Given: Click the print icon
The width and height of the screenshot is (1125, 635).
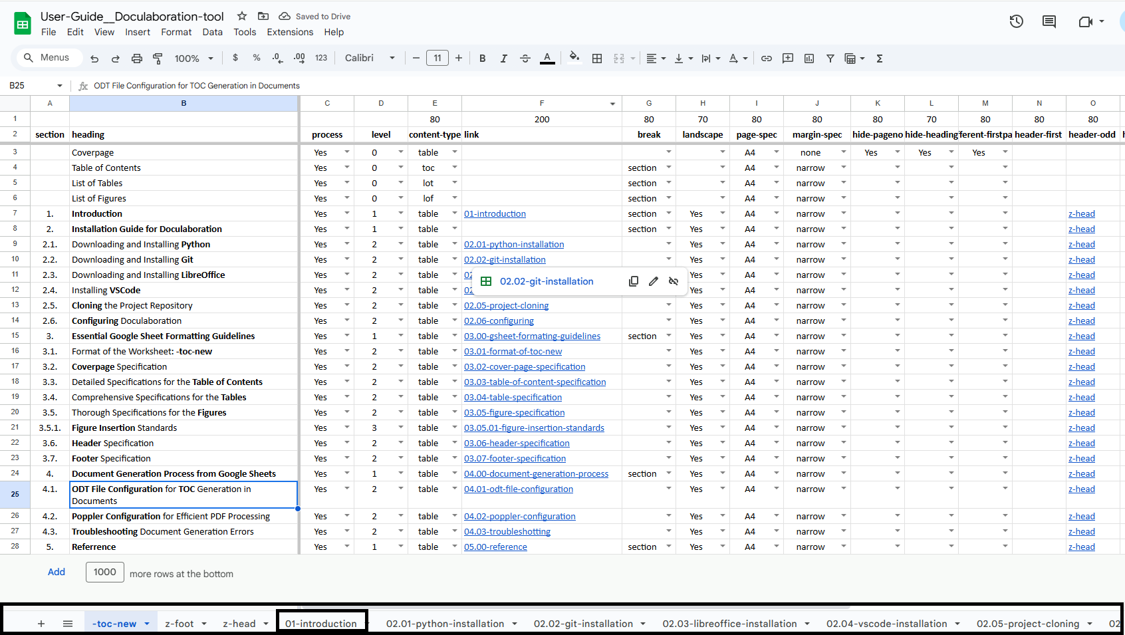Looking at the screenshot, I should coord(137,59).
